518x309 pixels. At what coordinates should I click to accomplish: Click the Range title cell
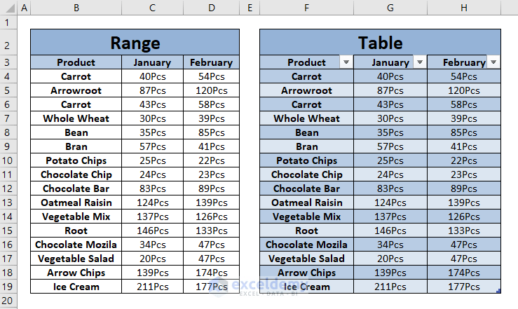coord(135,42)
